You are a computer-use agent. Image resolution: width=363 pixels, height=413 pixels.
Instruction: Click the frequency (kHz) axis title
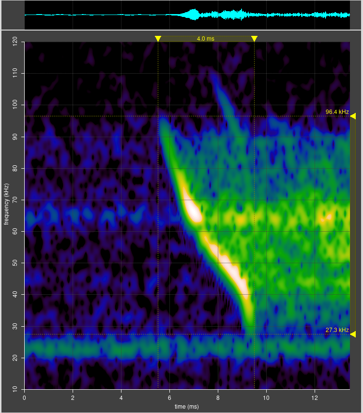click(x=6, y=204)
